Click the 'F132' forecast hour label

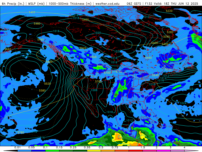pos(148,4)
